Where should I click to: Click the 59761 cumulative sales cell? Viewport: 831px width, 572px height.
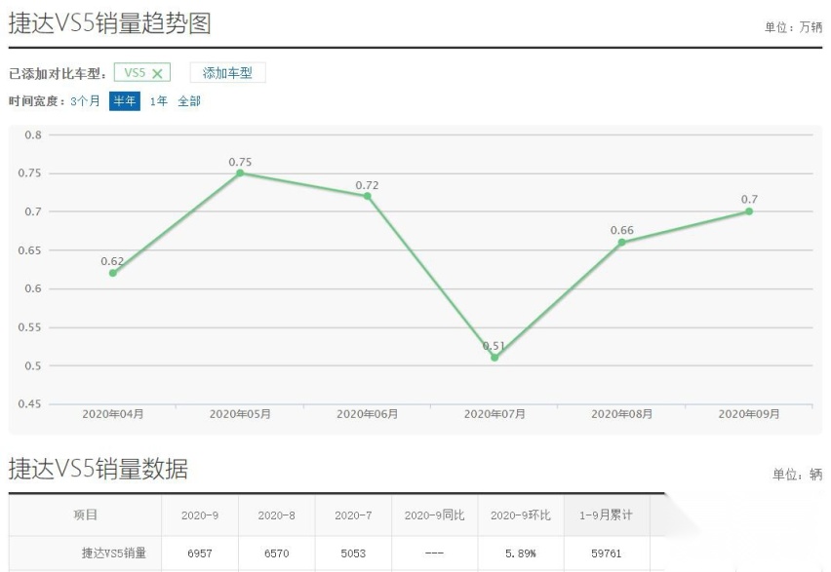[x=607, y=554]
